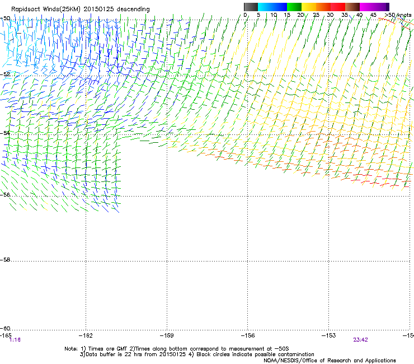
Task: Click the '-58' latitude axis label
Action: click(5, 260)
